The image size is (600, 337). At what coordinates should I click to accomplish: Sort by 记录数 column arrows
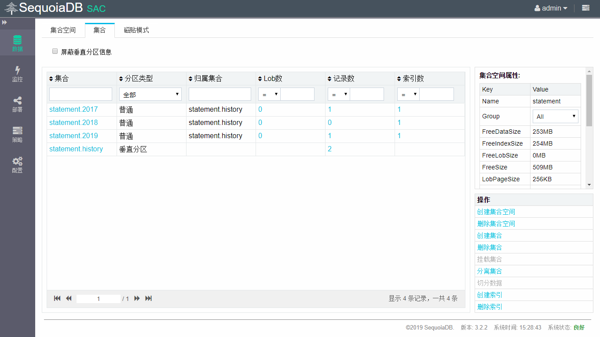coord(329,79)
